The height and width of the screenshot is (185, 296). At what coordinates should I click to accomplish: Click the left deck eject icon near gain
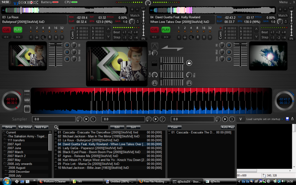tap(138, 21)
